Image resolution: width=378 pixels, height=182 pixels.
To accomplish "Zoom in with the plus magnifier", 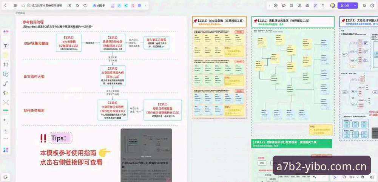I will (x=363, y=177).
